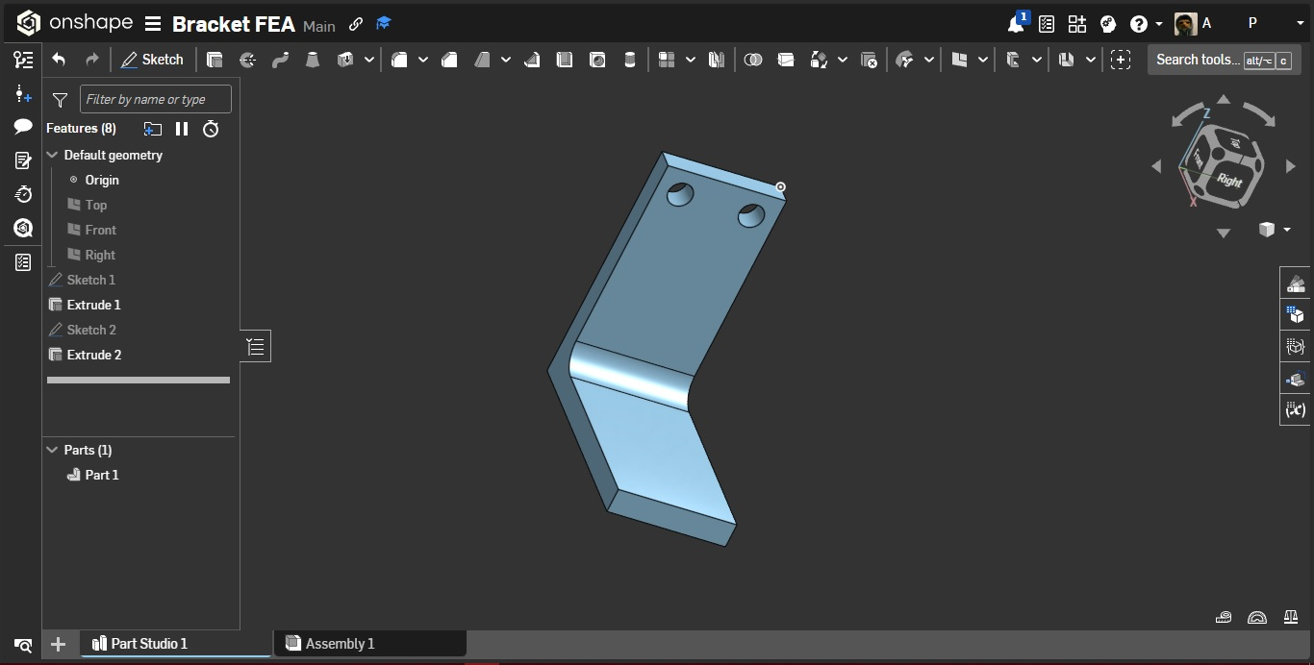Collapse the Default geometry section
This screenshot has height=665, width=1314.
[x=51, y=155]
